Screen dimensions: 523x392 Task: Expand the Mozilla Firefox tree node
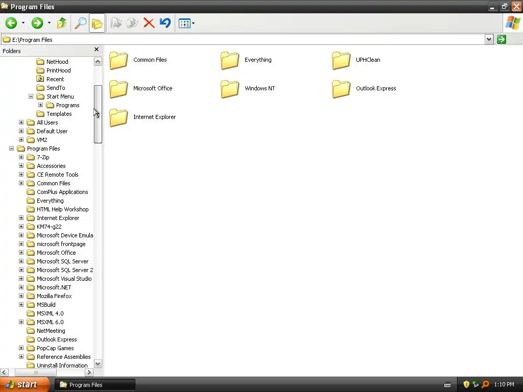[21, 296]
